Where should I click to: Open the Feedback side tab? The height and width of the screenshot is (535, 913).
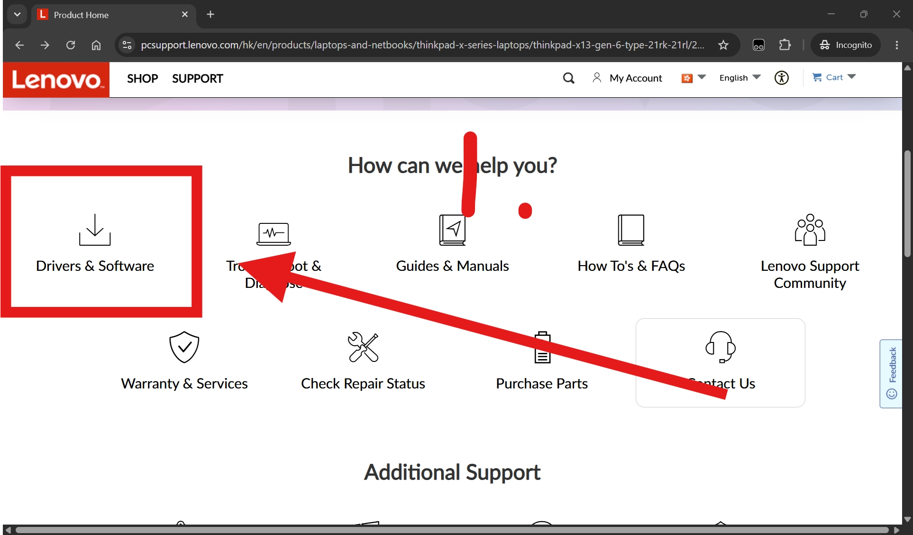pos(891,373)
